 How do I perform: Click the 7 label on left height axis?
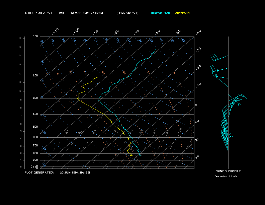click(21, 116)
